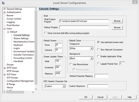Viewport: 139px width, 102px height.
Task: Open Access Control settings
Action: pos(14,19)
